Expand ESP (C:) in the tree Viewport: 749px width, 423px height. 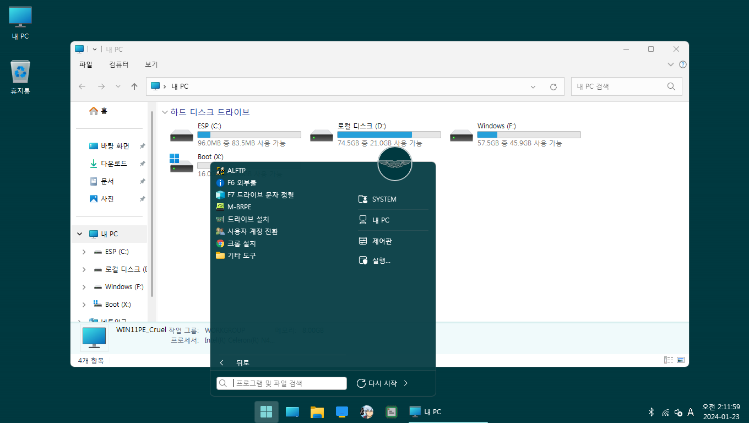84,252
